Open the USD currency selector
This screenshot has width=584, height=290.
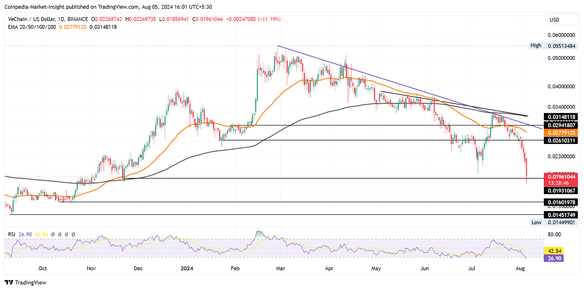tap(561, 20)
